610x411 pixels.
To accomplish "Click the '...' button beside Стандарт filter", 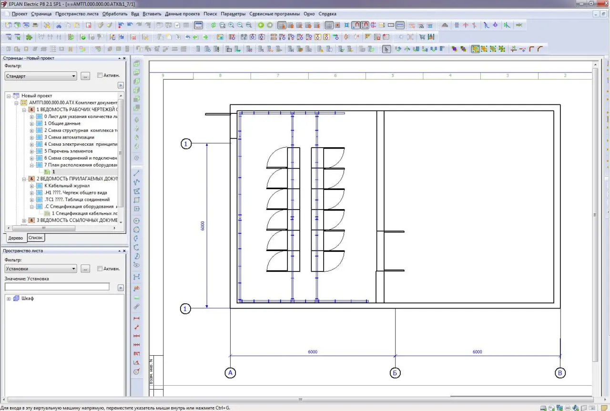I will [86, 76].
